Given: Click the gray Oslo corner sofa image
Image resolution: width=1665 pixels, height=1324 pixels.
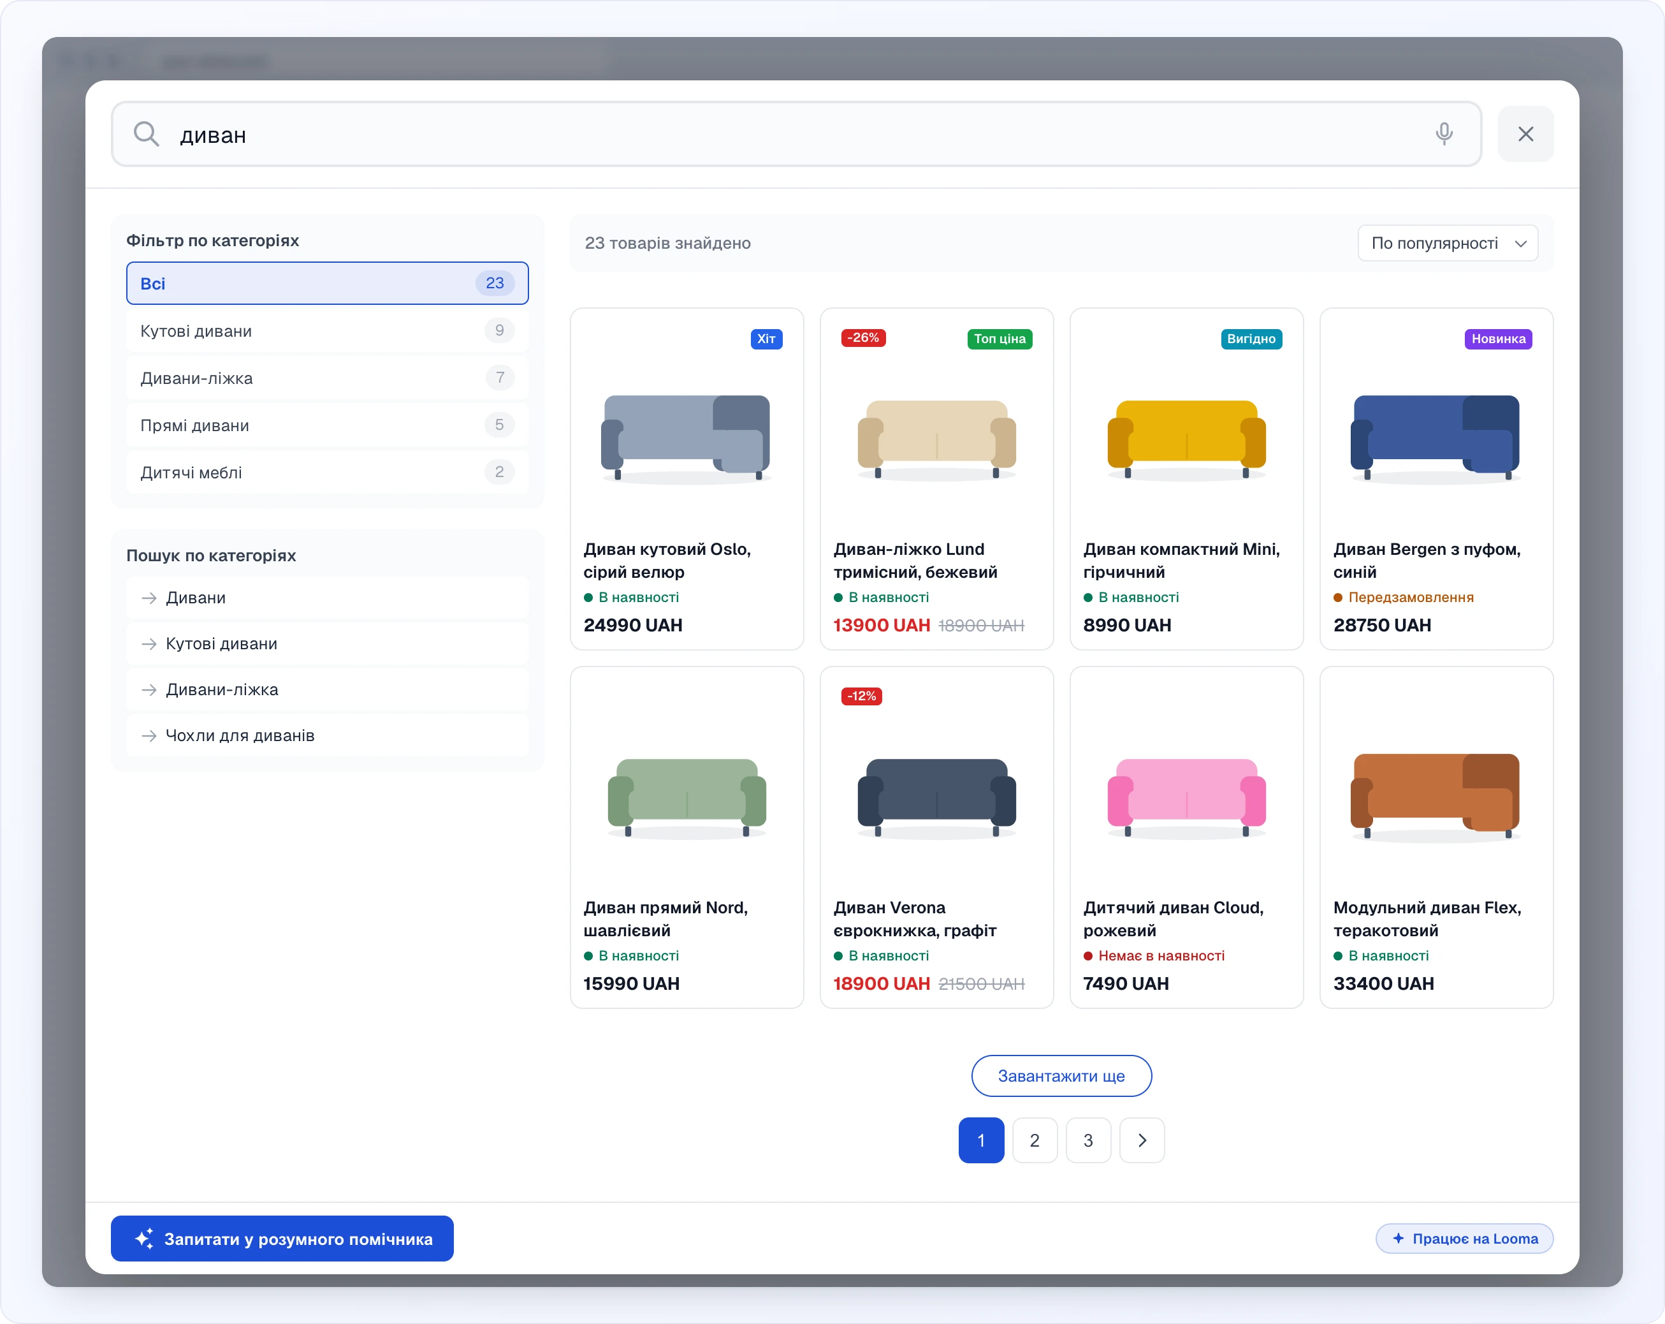Looking at the screenshot, I should click(687, 439).
